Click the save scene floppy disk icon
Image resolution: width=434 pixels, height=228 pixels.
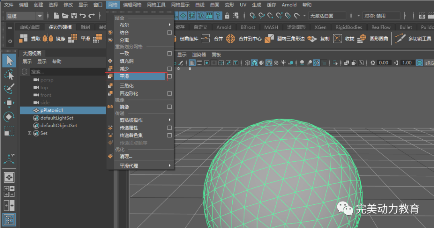coord(74,16)
